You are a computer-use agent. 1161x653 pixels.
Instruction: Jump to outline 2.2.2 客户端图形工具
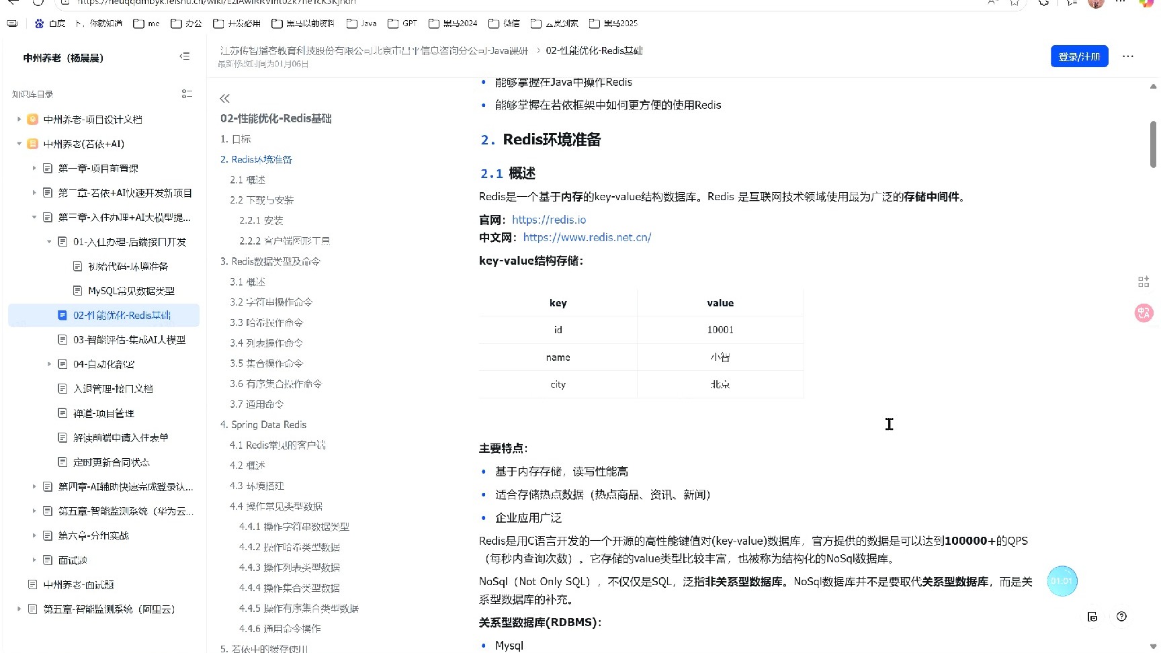[284, 241]
